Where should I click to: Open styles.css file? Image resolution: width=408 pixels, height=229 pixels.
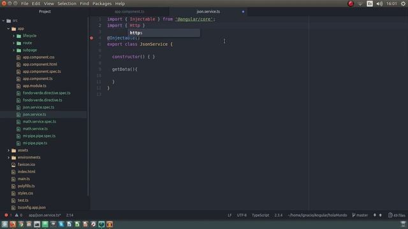[25, 193]
